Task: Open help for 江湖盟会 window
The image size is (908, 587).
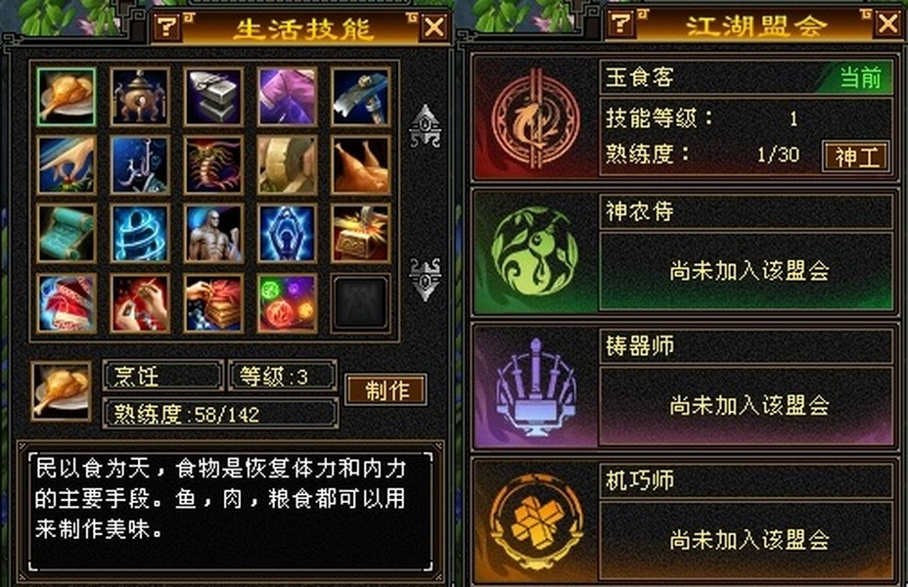Action: [620, 24]
